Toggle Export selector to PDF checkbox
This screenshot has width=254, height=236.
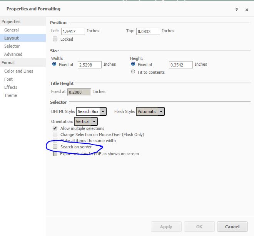[55, 154]
